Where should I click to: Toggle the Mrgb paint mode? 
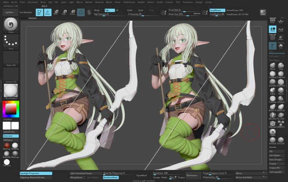point(97,10)
